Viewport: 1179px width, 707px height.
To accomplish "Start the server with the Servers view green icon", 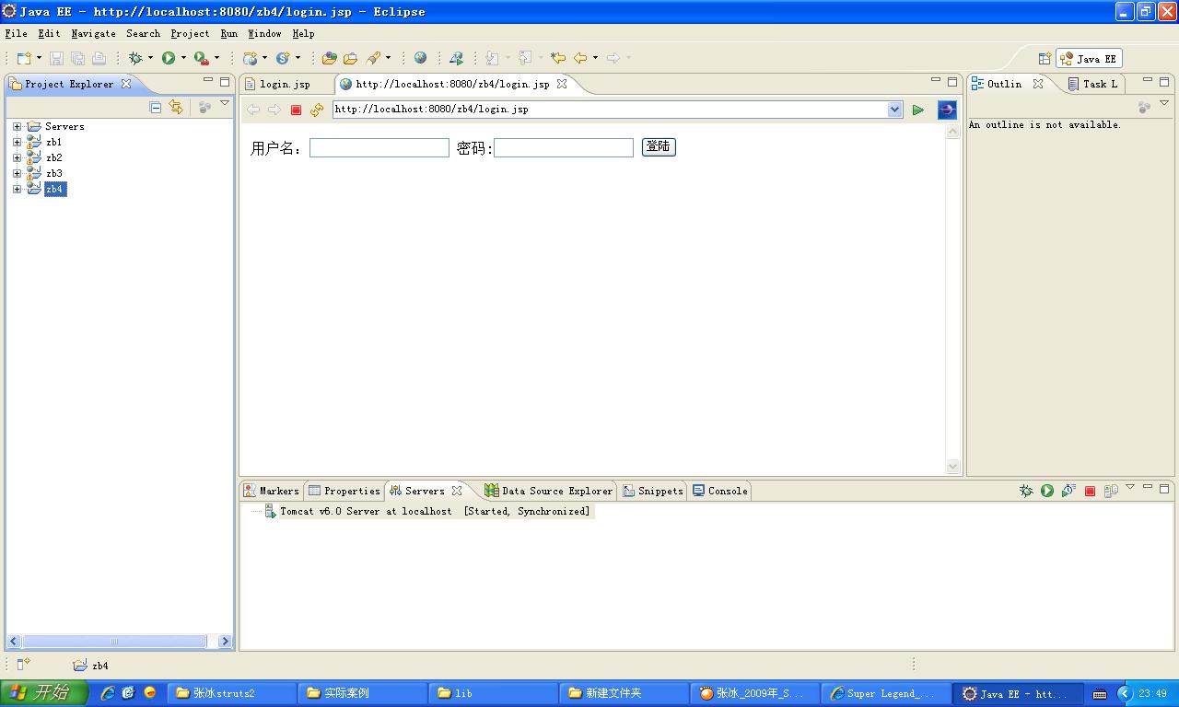I will 1047,491.
